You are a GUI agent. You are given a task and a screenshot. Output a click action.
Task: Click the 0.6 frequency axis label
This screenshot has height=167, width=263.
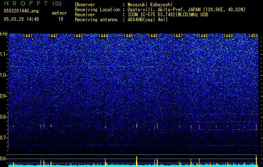[3, 159]
